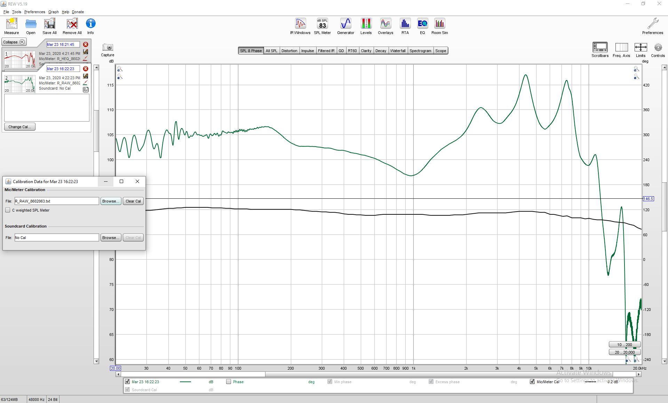Click the Soundcard calibration File field
Image resolution: width=668 pixels, height=403 pixels.
pos(57,238)
